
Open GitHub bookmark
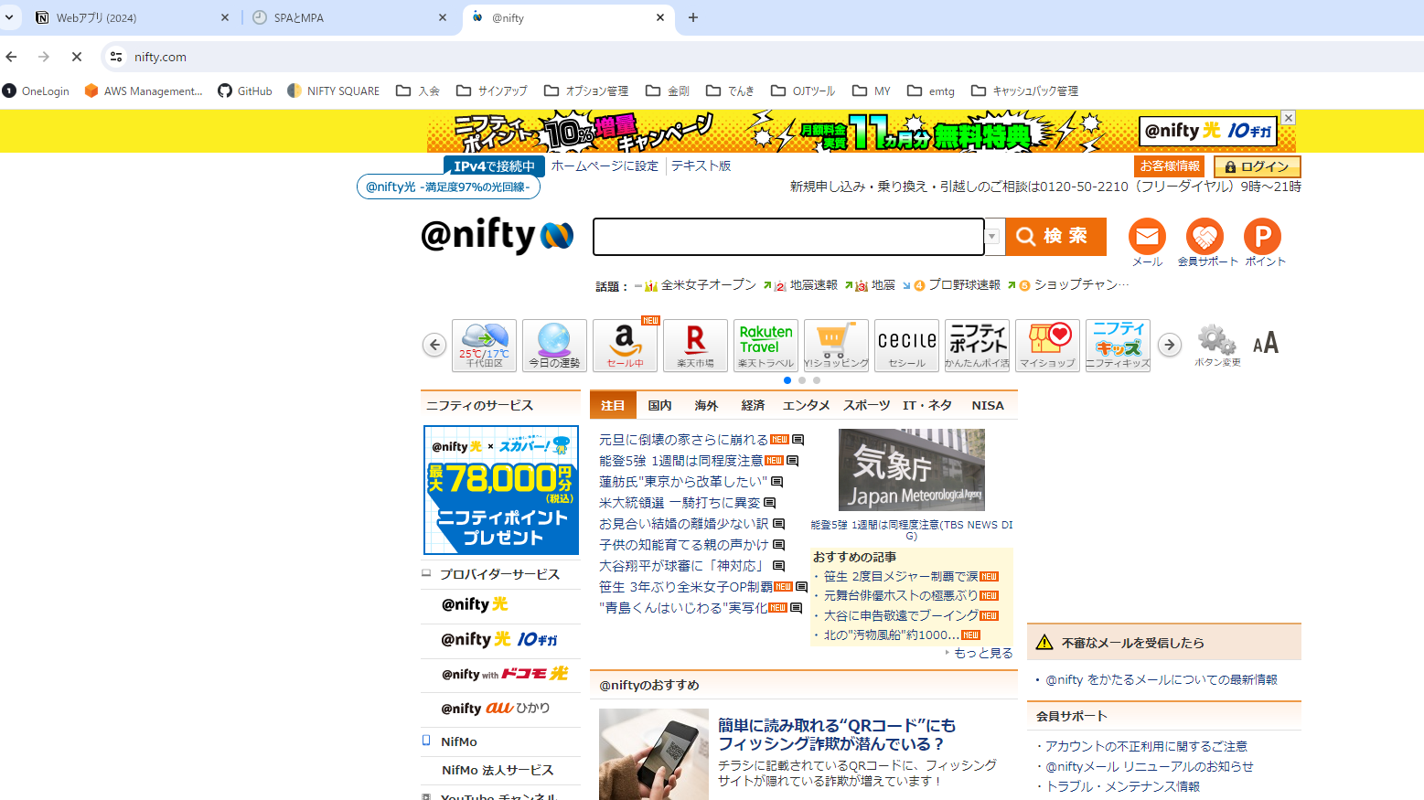pos(245,91)
